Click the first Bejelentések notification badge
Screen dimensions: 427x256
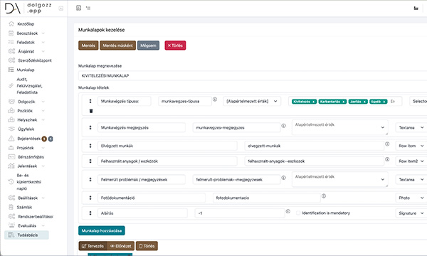[x=44, y=139]
